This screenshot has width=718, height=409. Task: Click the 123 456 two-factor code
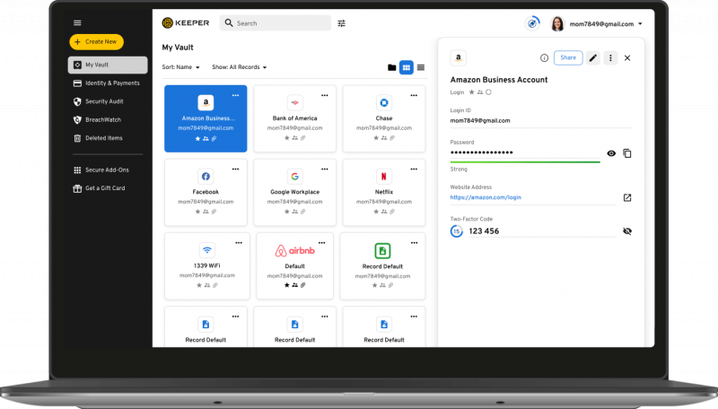(484, 231)
